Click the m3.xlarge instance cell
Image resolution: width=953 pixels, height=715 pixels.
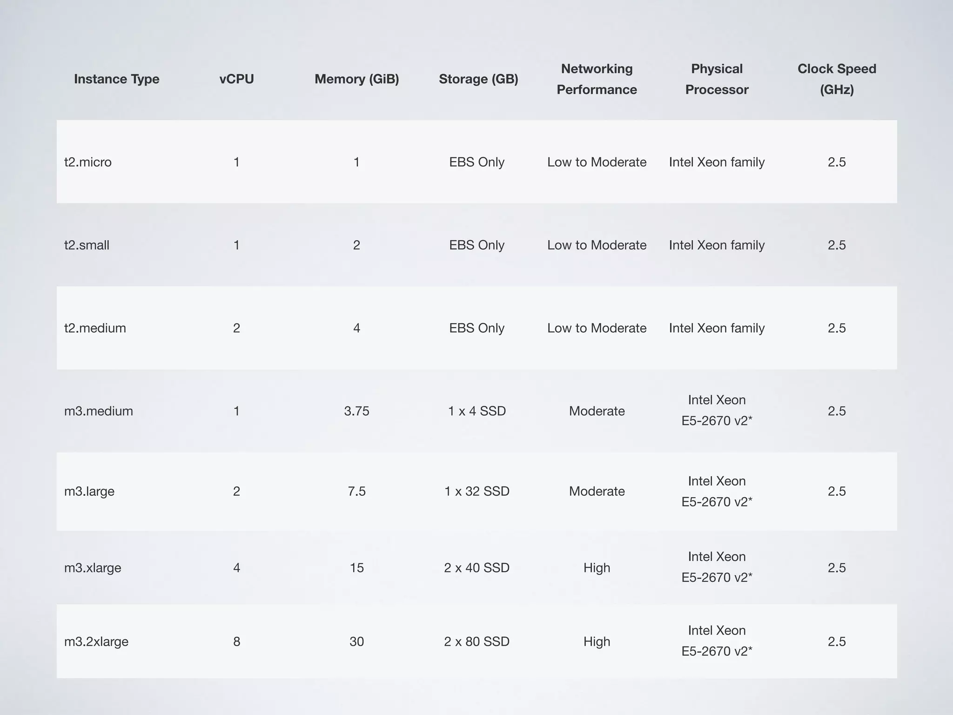click(93, 568)
